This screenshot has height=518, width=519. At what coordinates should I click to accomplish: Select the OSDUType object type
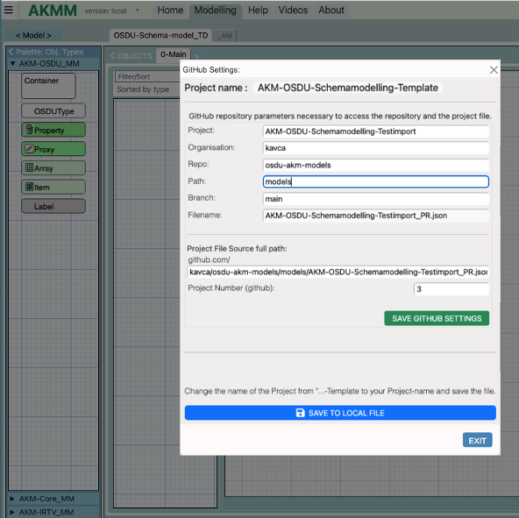(x=53, y=111)
